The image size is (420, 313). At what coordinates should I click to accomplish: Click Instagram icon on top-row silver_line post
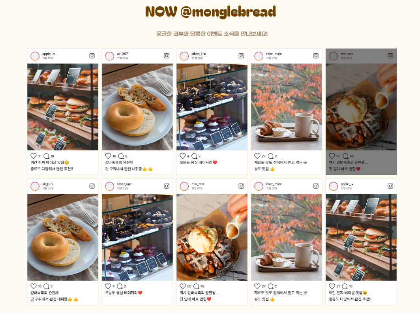[241, 56]
